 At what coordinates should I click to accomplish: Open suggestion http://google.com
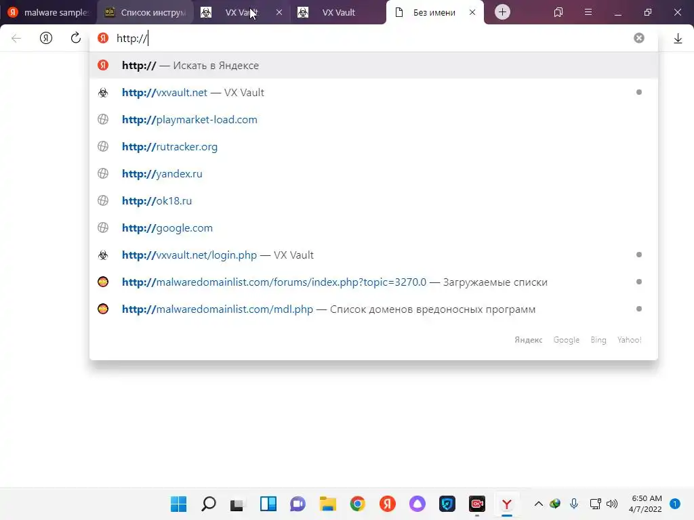(x=373, y=227)
